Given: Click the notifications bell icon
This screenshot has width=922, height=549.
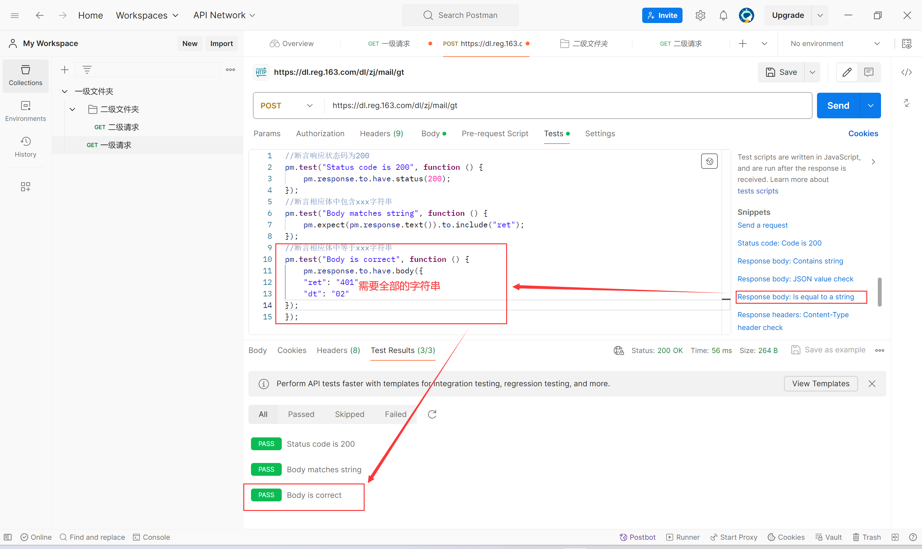Looking at the screenshot, I should [723, 16].
